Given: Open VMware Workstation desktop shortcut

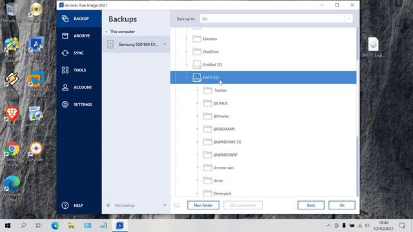Looking at the screenshot, I should click(36, 84).
